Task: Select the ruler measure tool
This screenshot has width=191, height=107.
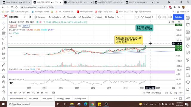Action: [4, 65]
